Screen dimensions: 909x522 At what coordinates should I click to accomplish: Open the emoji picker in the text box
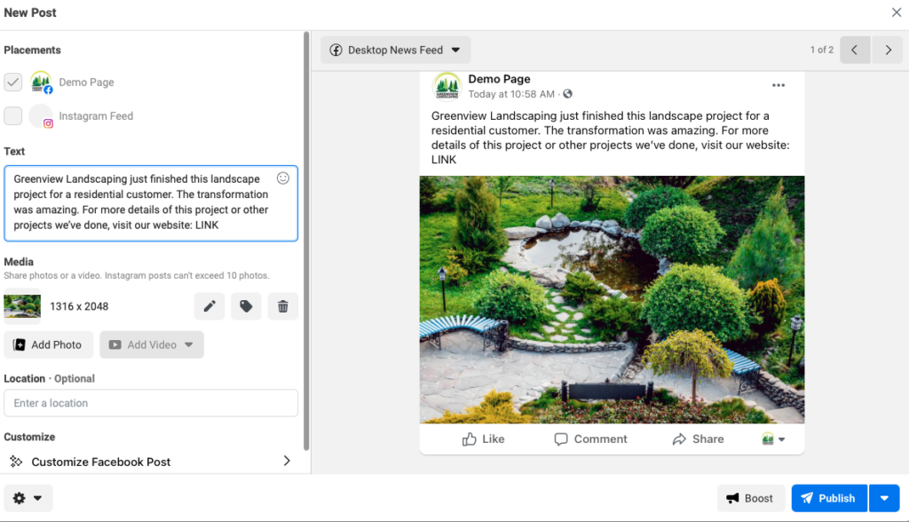point(283,178)
